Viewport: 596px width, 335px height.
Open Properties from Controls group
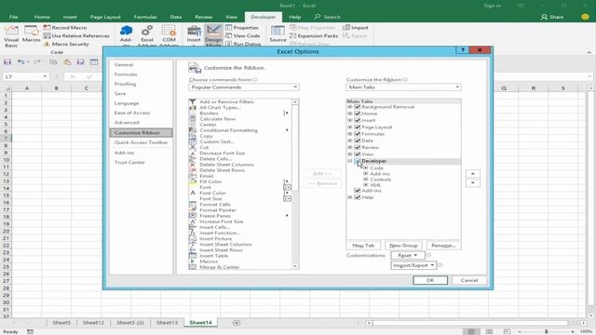[x=242, y=28]
